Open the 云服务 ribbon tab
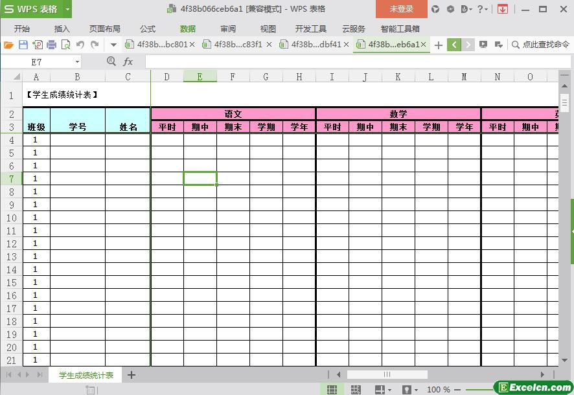The image size is (574, 395). pos(354,28)
